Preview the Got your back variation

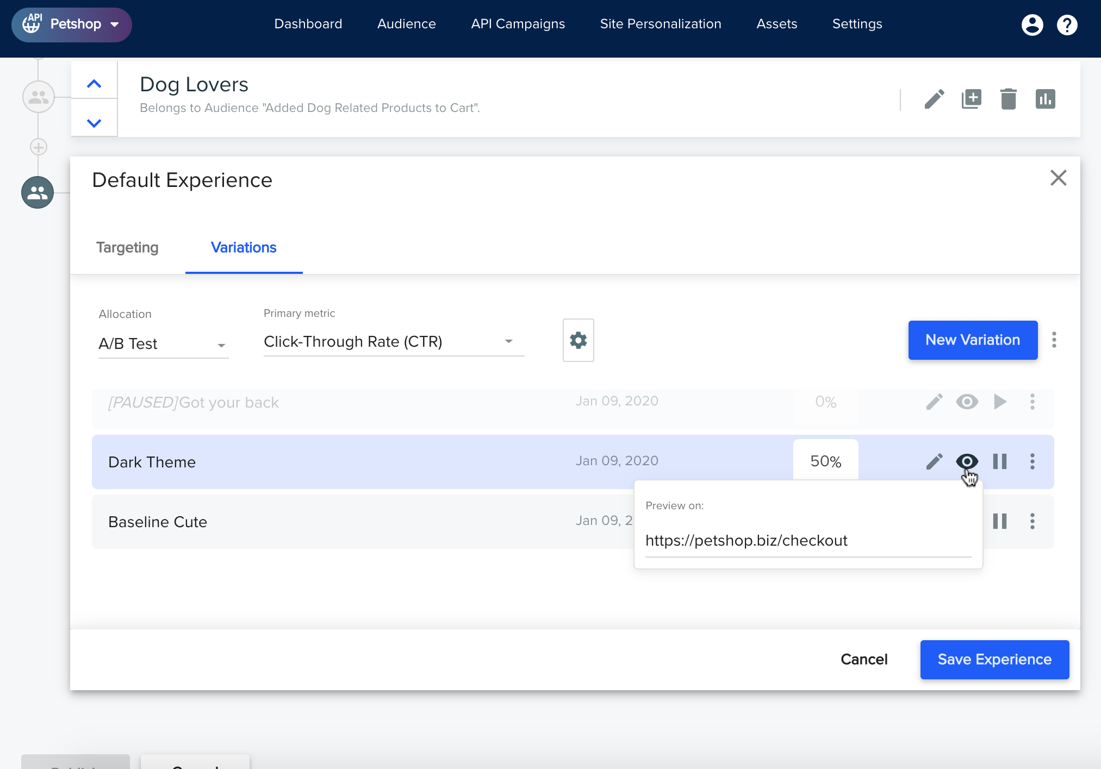coord(967,402)
